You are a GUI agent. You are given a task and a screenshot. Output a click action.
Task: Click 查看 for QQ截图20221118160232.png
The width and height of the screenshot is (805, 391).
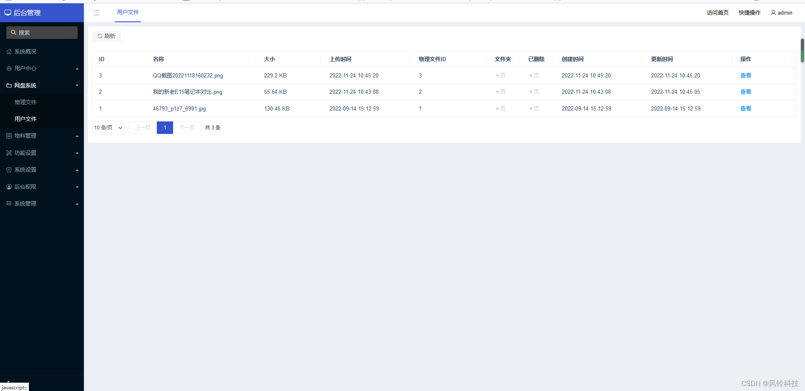(745, 75)
